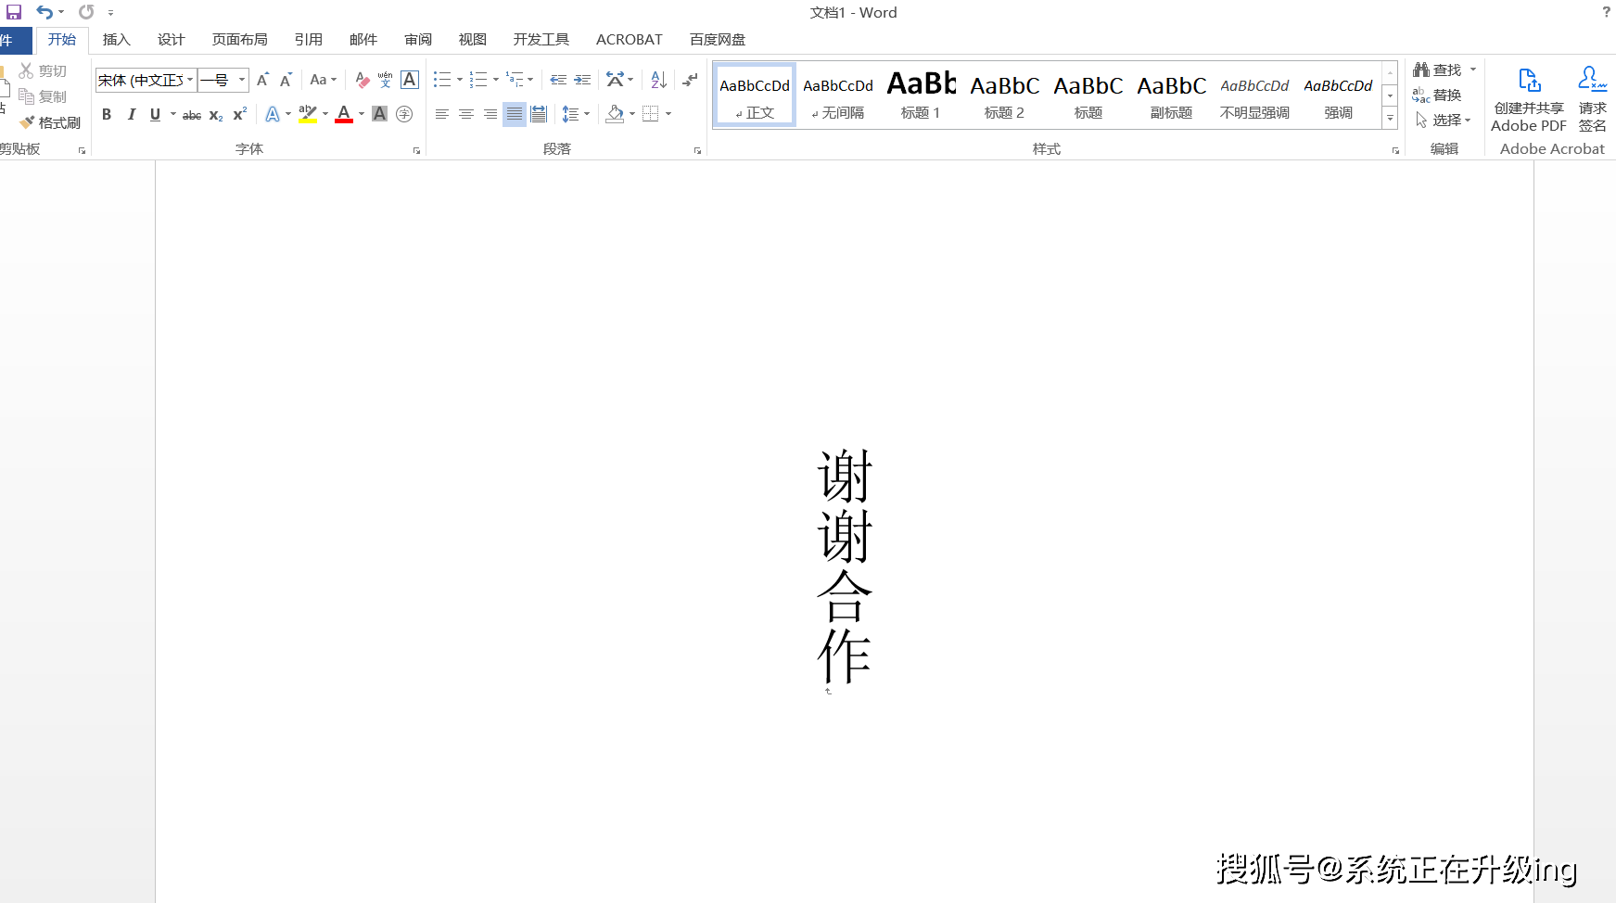Expand the styles gallery more button
The width and height of the screenshot is (1616, 903).
[x=1390, y=119]
